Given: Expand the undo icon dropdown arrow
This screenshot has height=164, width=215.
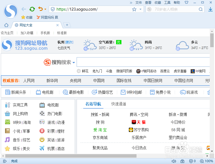Looking at the screenshot, I should click(x=45, y=10).
